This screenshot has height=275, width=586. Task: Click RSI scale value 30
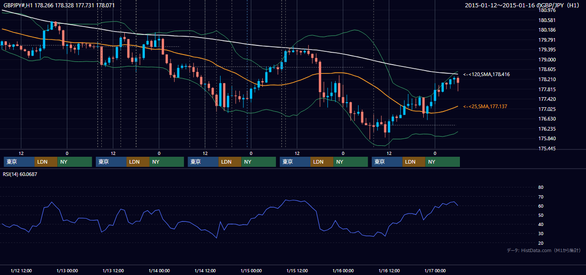point(541,234)
